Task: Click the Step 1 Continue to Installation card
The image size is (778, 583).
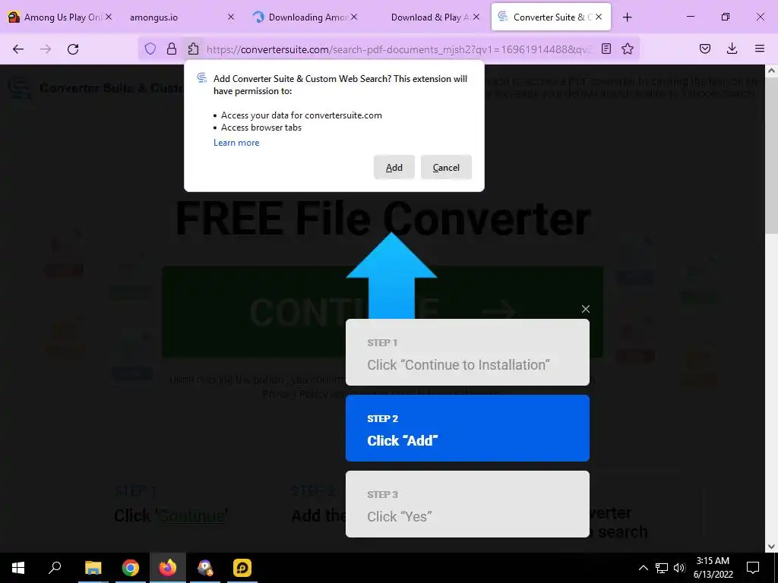Action: [x=467, y=352]
